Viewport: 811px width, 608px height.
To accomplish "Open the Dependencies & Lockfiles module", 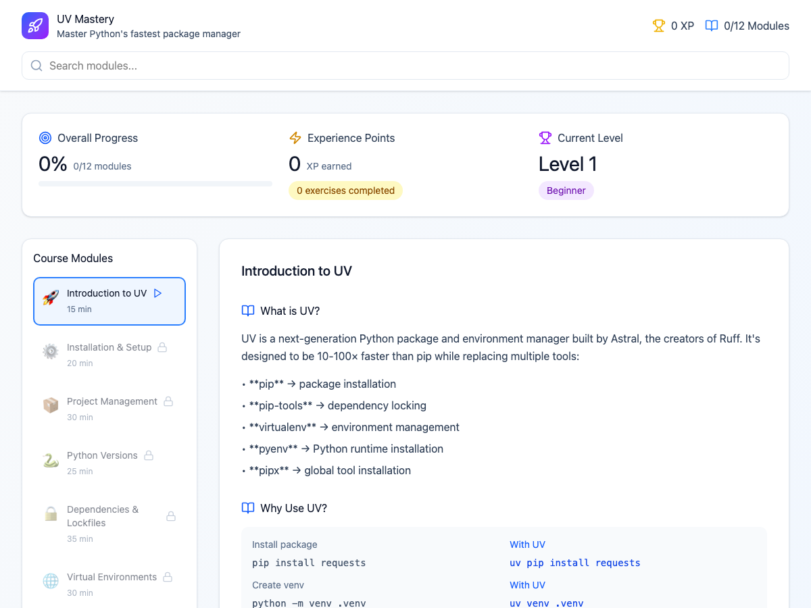I will click(x=109, y=524).
